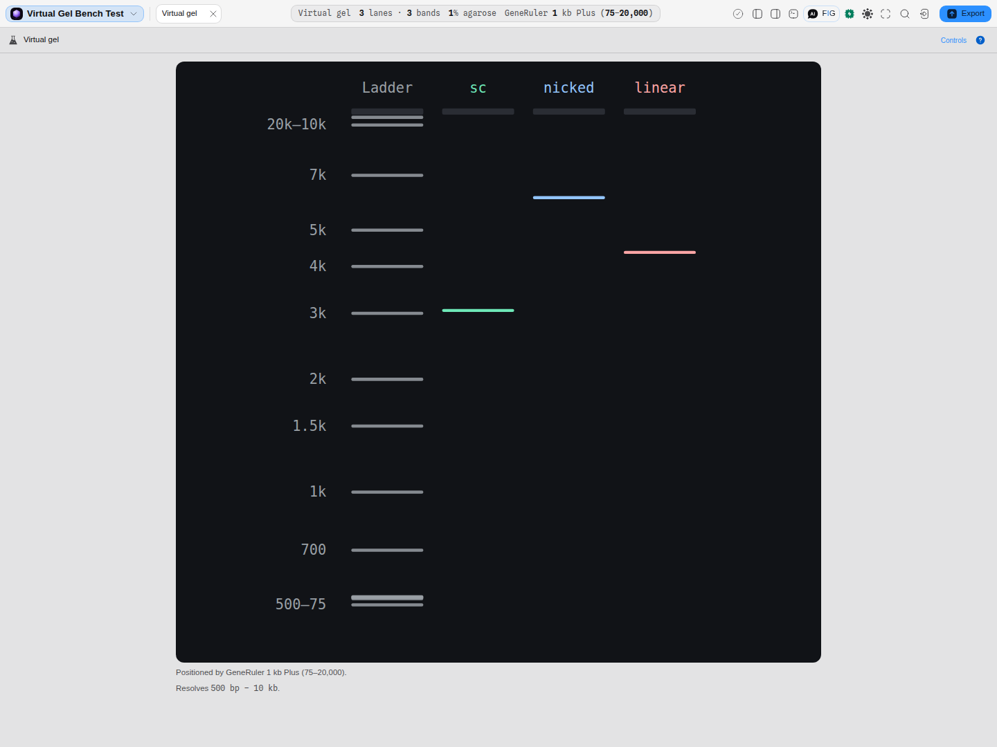Open search with the magnifier icon
This screenshot has height=747, width=997.
(905, 14)
